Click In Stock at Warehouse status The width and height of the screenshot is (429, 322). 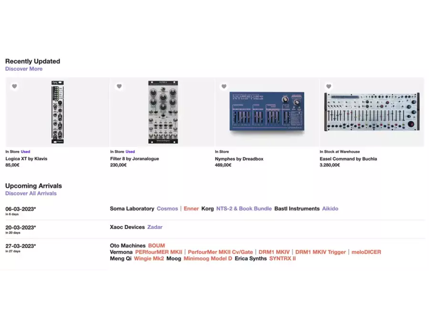340,151
